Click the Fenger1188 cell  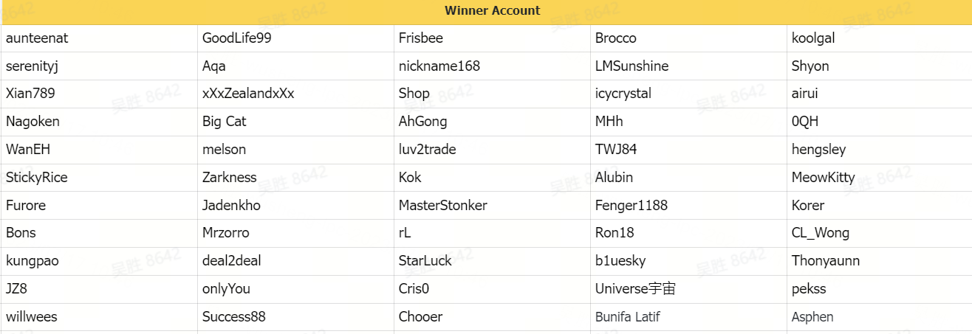click(x=689, y=206)
